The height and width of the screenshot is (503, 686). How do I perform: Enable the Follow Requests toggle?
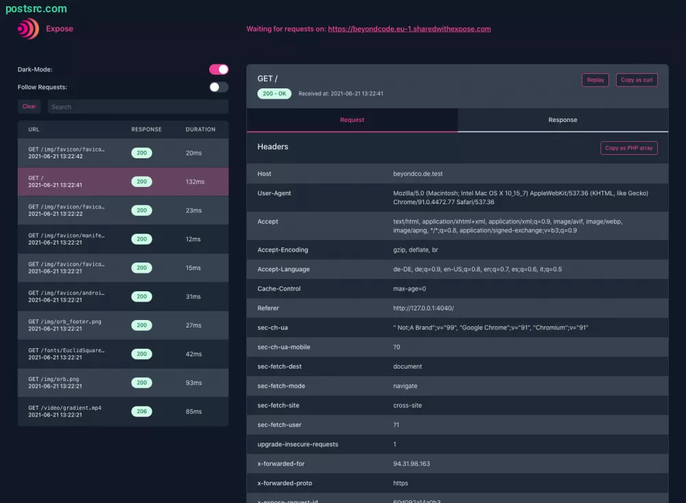click(219, 87)
